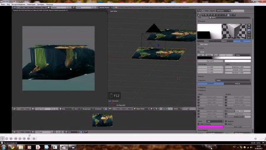The image size is (266, 150).
Task: Enable RGB to Intensity checkbox
Action: coord(199,124)
